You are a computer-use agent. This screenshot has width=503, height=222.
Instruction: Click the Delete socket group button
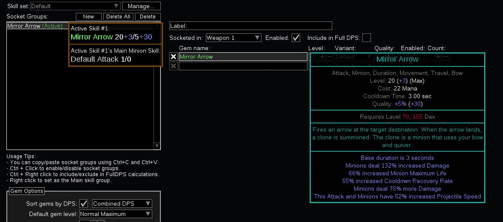click(x=148, y=17)
